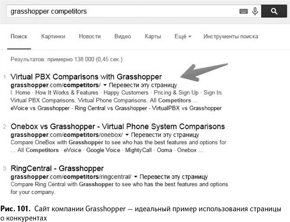Open Инструменты поиска options
The width and height of the screenshot is (290, 222).
231,36
